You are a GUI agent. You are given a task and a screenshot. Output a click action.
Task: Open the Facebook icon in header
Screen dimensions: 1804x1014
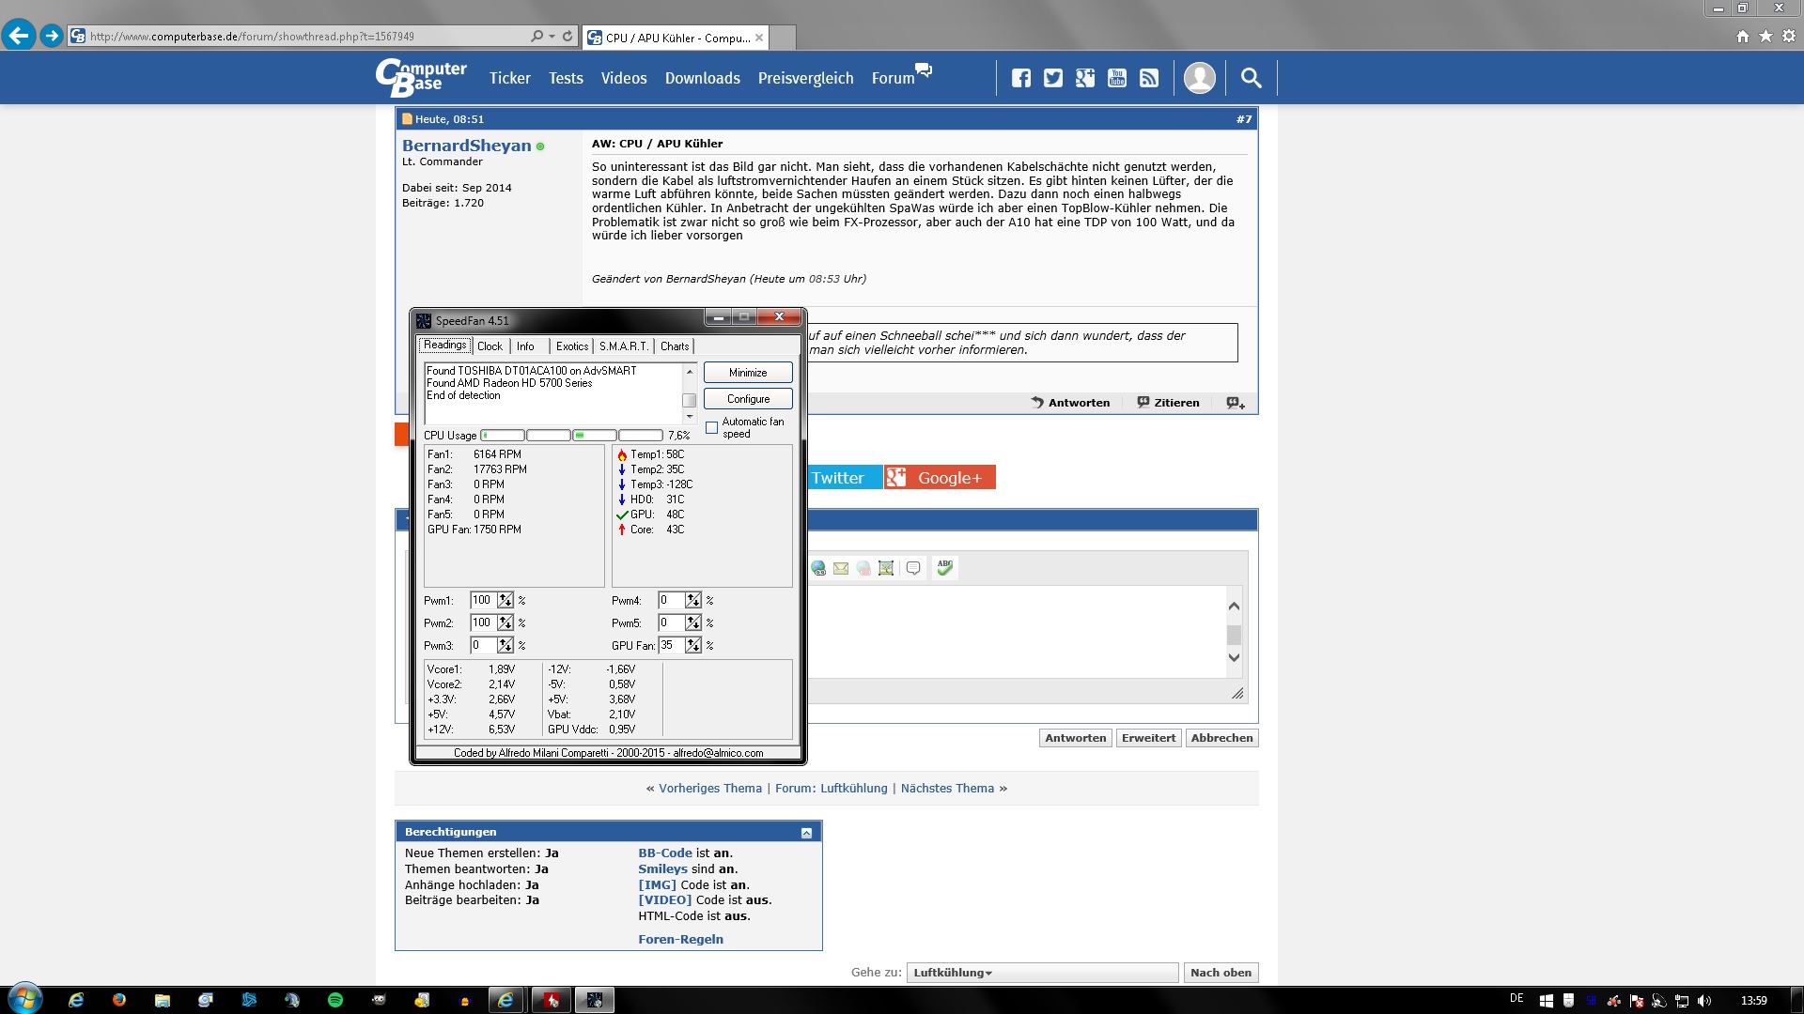1021,78
